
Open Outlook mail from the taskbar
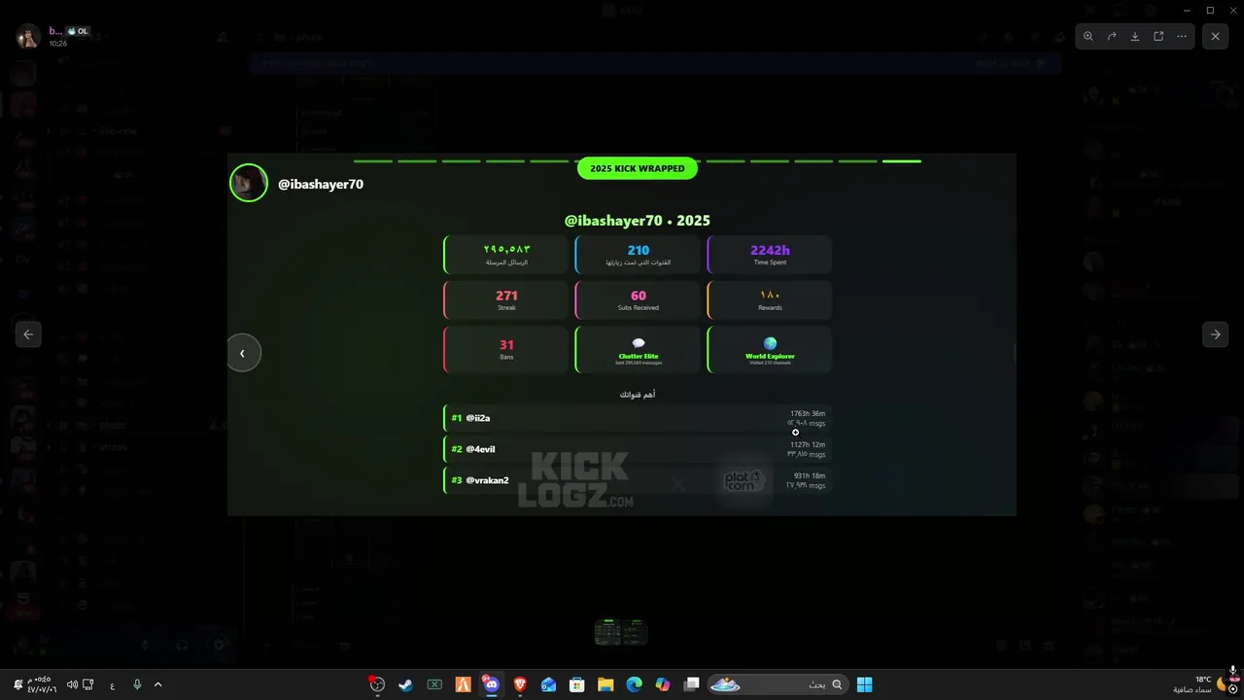tap(549, 684)
